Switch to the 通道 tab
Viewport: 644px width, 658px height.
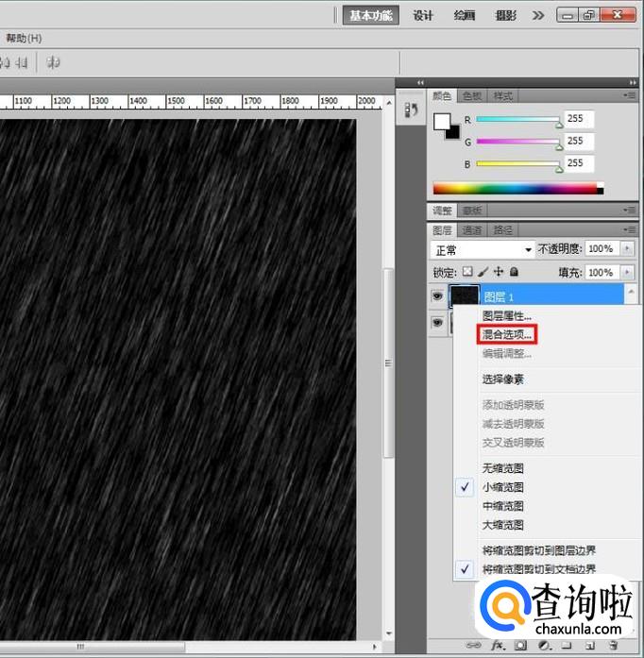pos(472,229)
